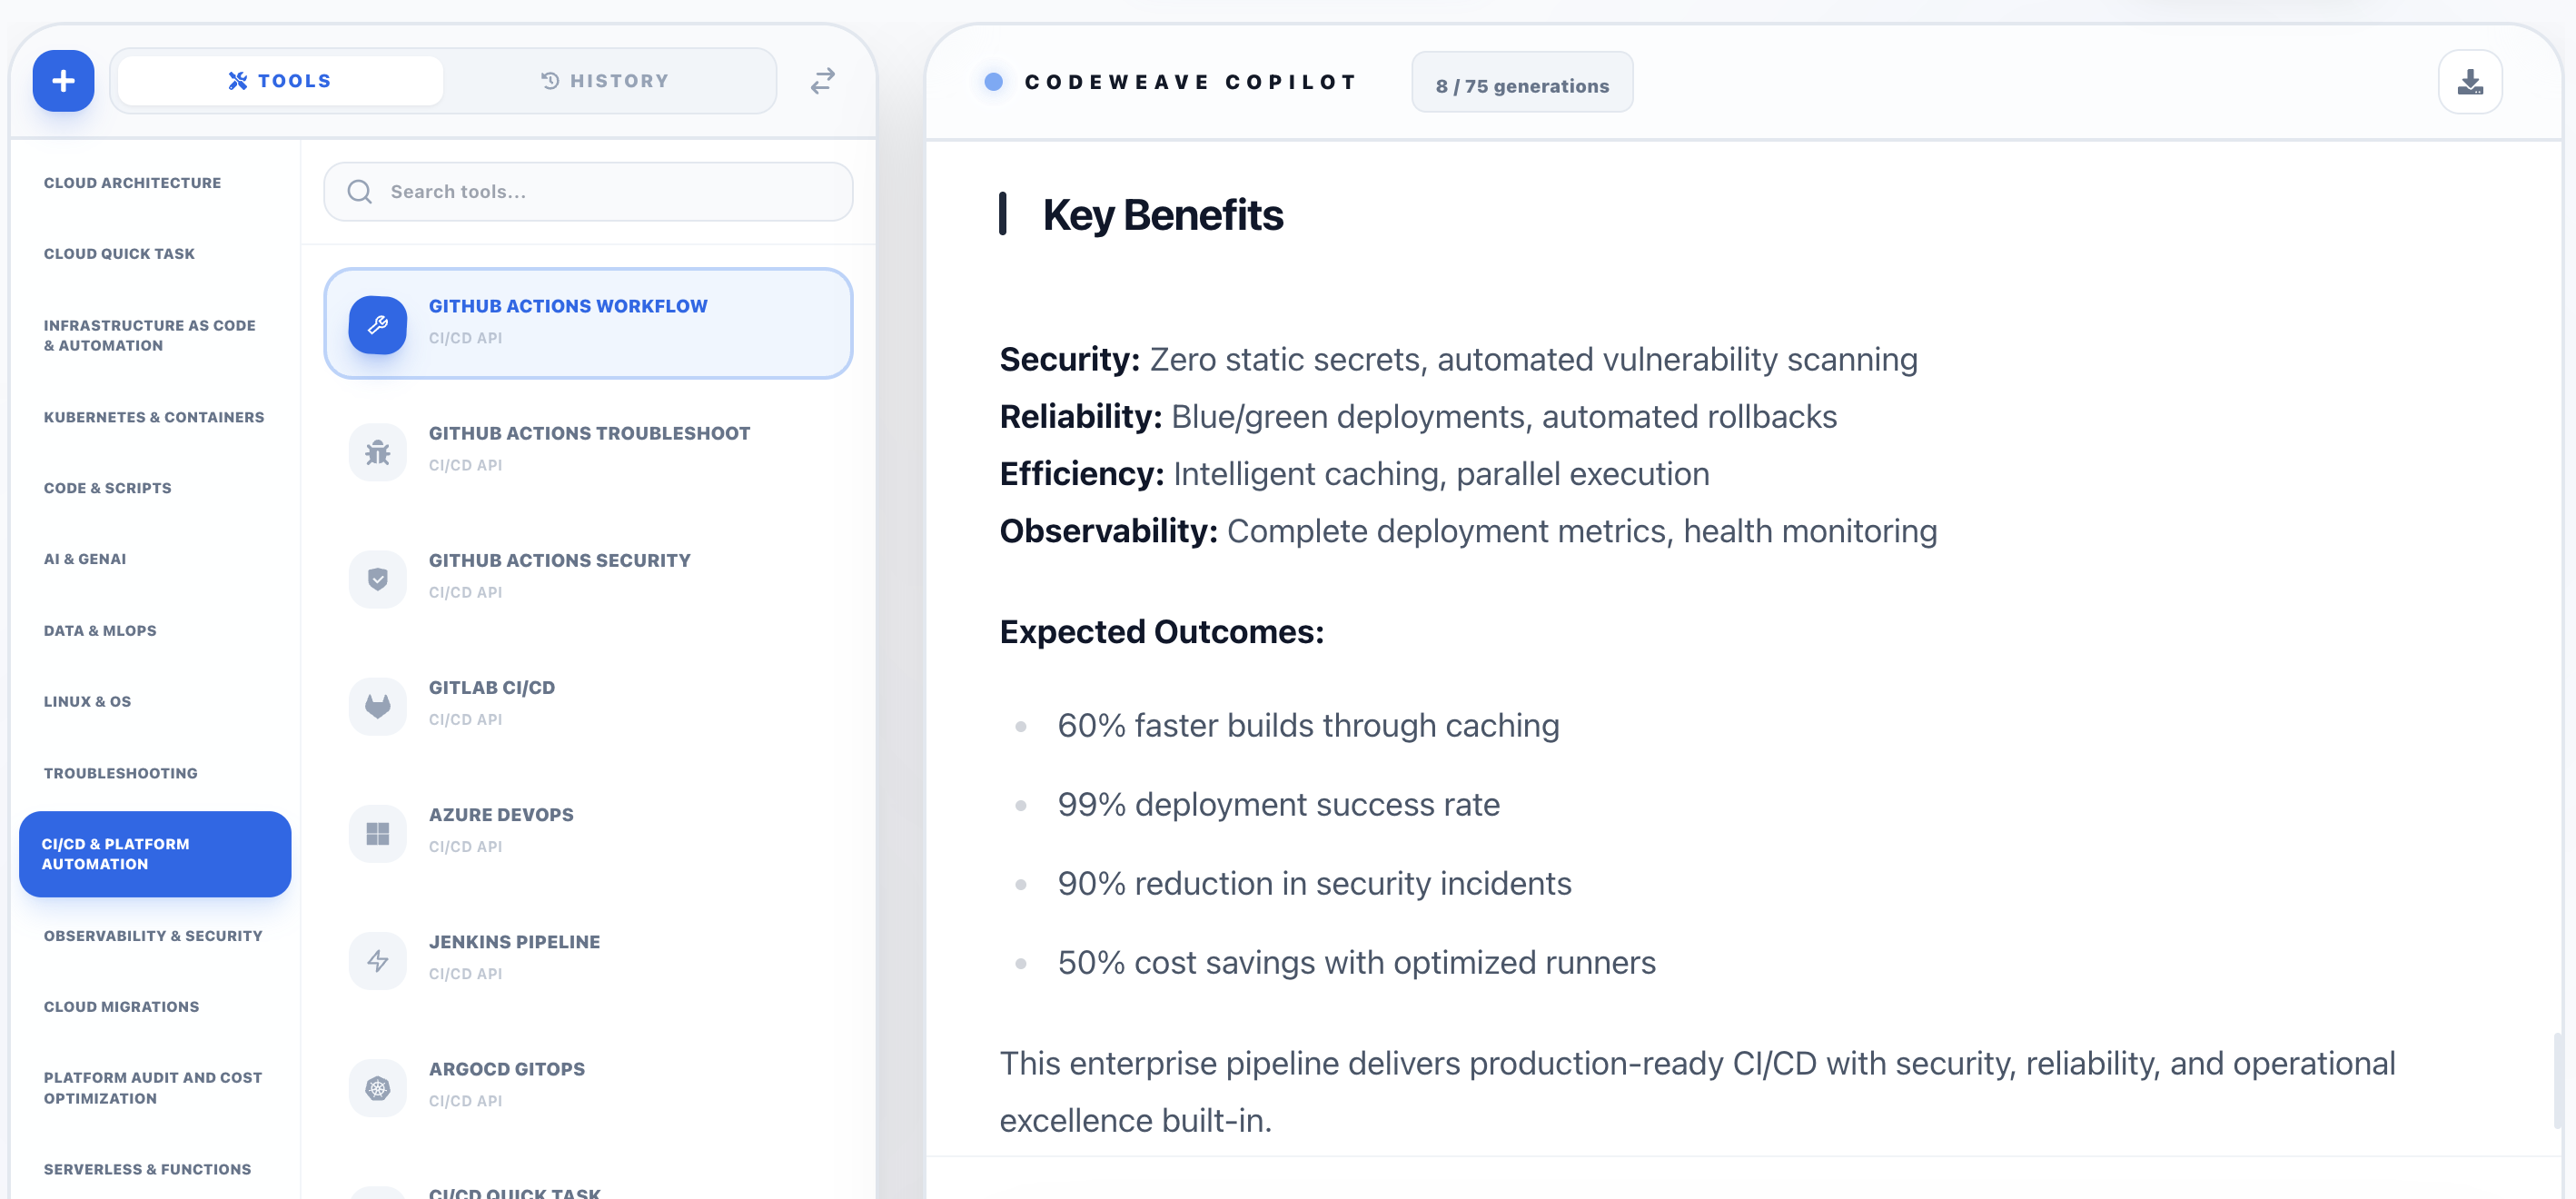Select the GitHub Actions Workflow wrench icon

pos(377,324)
